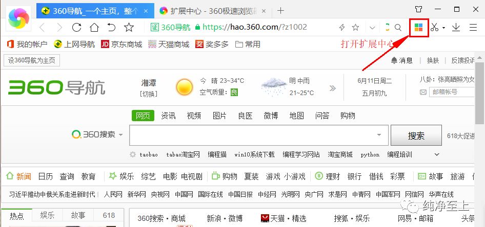Go to home page icon
Viewport: 485px width, 227px height.
click(94, 27)
